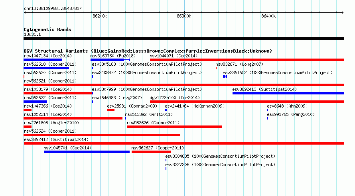Click nsv1045701 (Coe2014) label
The width and height of the screenshot is (355, 196).
[x=67, y=148]
